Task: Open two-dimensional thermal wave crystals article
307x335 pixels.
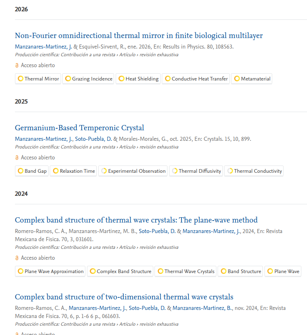Action: (x=124, y=297)
